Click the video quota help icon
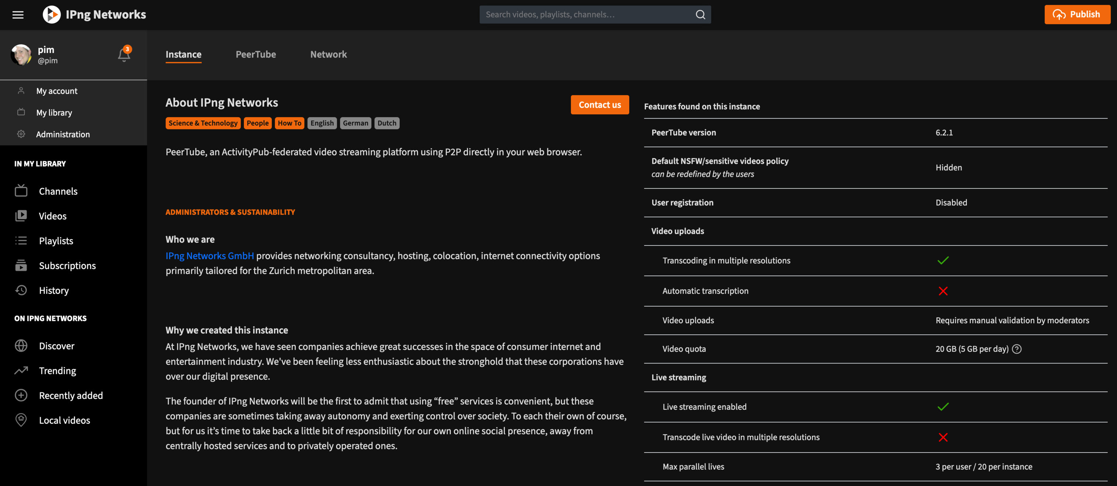Viewport: 1117px width, 486px height. pos(1016,349)
